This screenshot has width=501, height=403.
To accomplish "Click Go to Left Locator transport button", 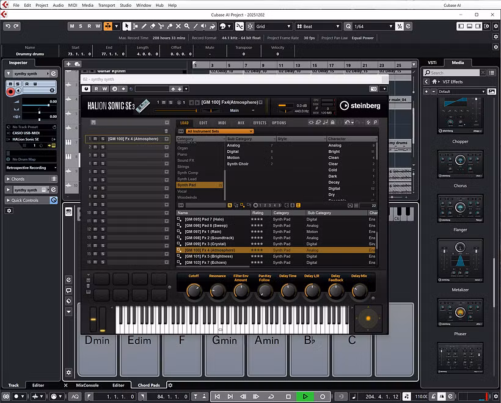I will point(218,396).
